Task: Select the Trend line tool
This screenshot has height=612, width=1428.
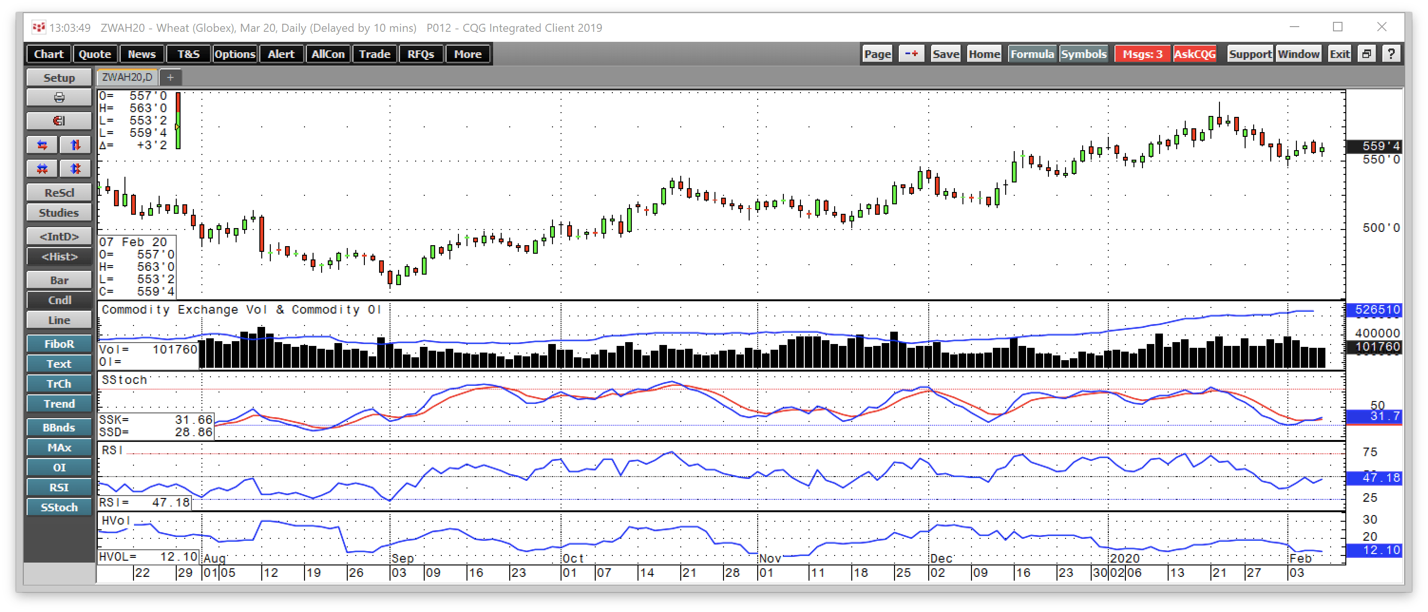Action: [x=59, y=404]
